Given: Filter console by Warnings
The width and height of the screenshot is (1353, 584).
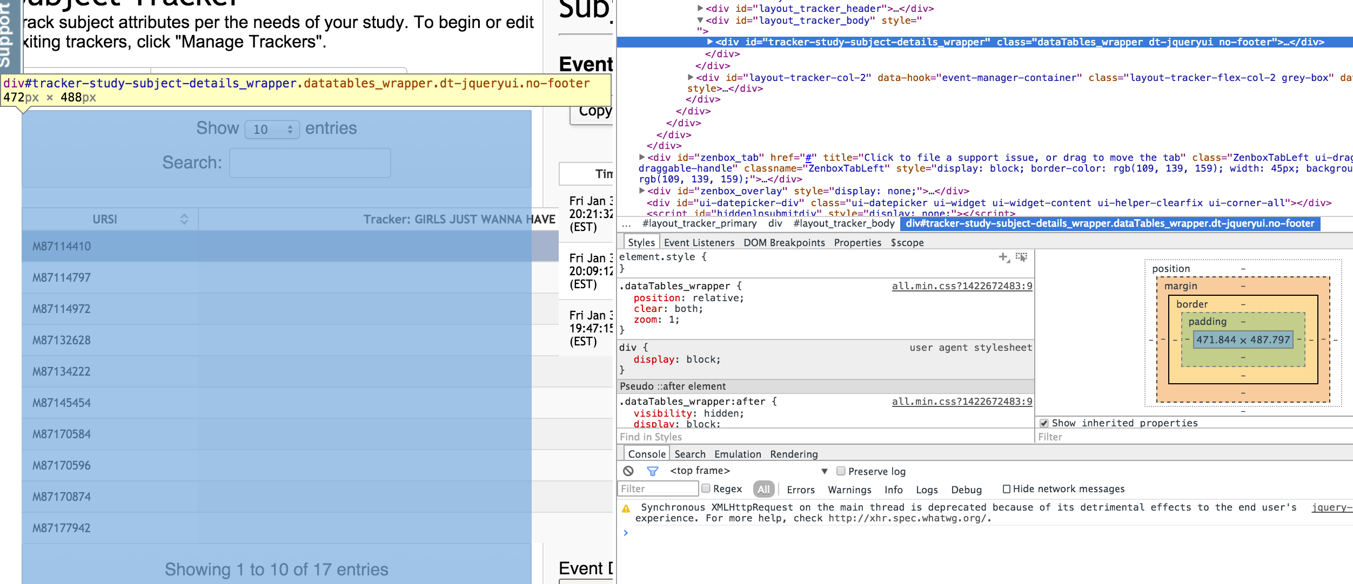Looking at the screenshot, I should click(x=849, y=490).
